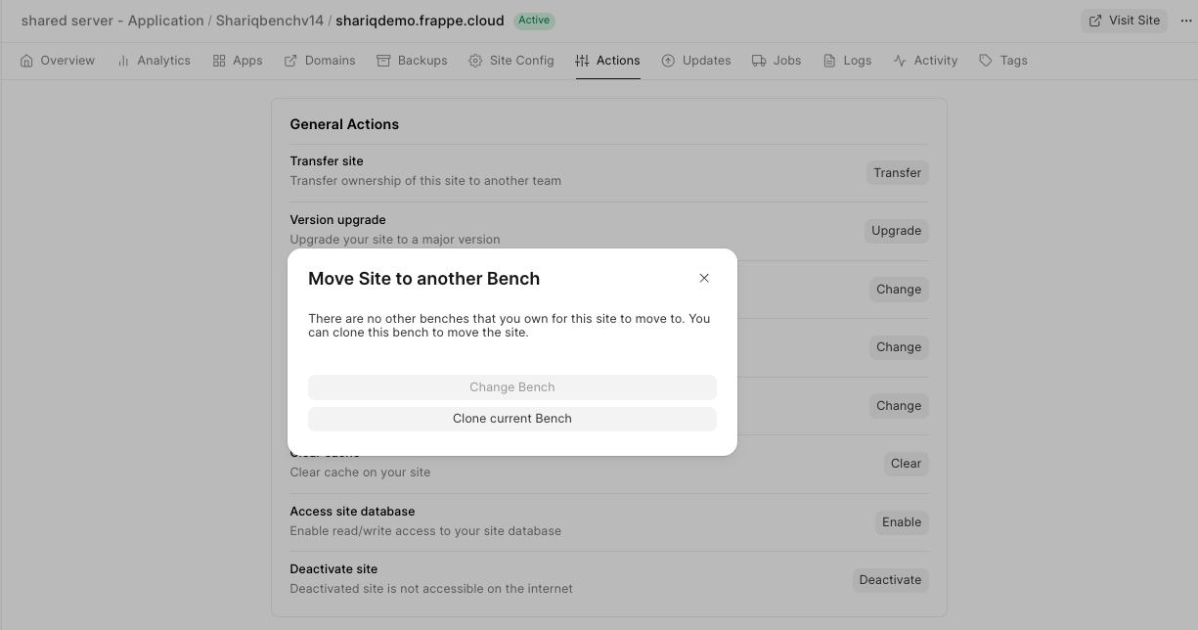Click the Shariqbenchv14 breadcrumb link
The width and height of the screenshot is (1198, 630).
(269, 21)
